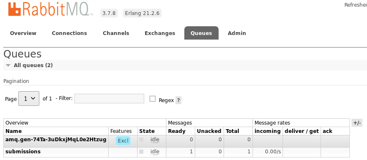
Task: Go to the Channels tab
Action: click(116, 33)
